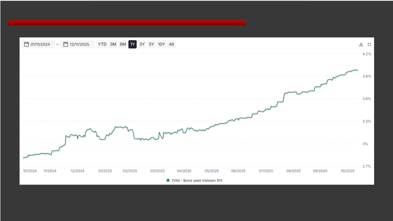Viewport: 393px width, 221px height.
Task: Set chart period to 5Y
Action: pyautogui.click(x=151, y=44)
